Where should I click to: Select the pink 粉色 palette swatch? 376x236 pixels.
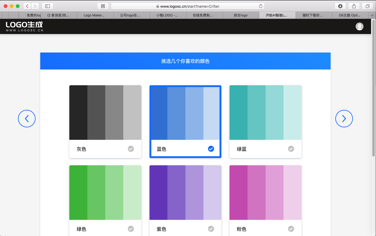coord(265,192)
